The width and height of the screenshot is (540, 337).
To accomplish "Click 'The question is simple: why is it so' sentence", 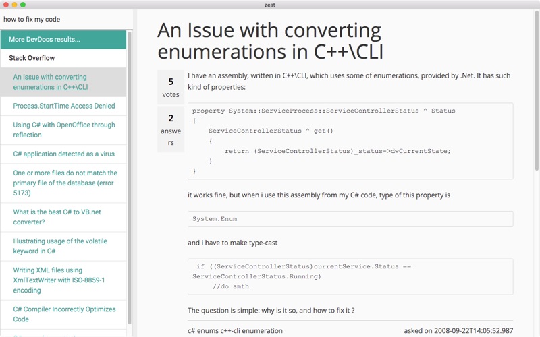I will click(271, 311).
